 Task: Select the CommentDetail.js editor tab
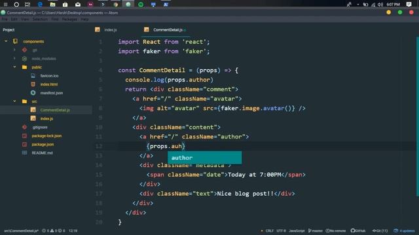(168, 30)
